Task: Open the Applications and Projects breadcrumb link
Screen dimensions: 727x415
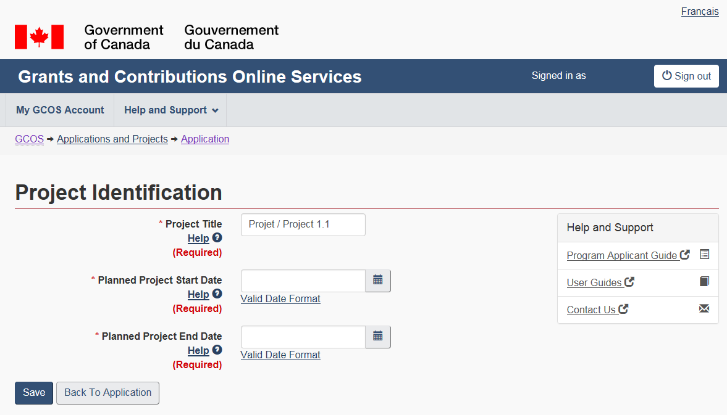Action: 112,139
